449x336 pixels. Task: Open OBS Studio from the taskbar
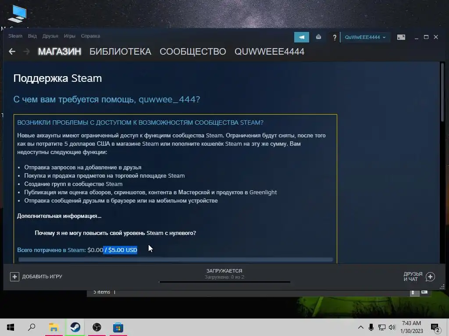97,327
